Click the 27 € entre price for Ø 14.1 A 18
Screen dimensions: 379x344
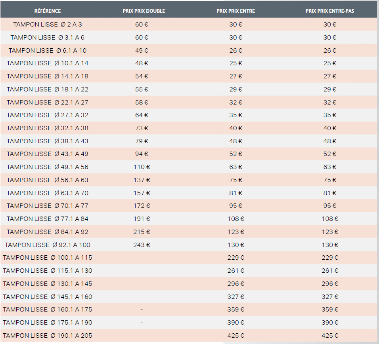235,76
